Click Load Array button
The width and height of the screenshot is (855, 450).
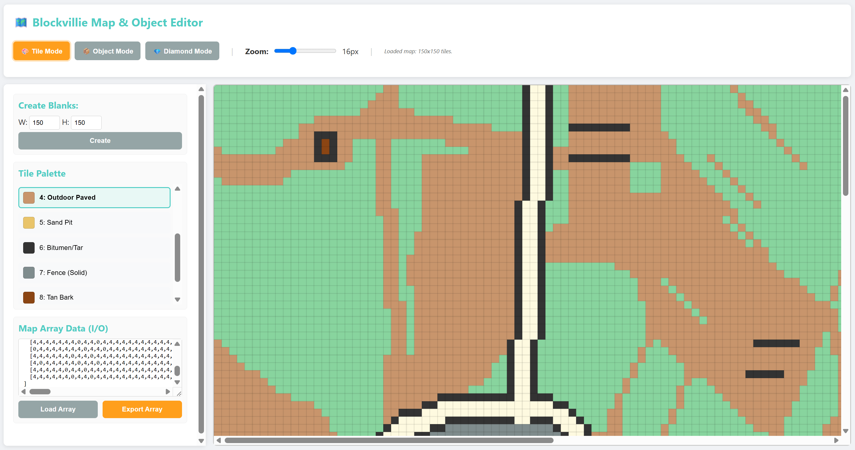[x=58, y=409]
